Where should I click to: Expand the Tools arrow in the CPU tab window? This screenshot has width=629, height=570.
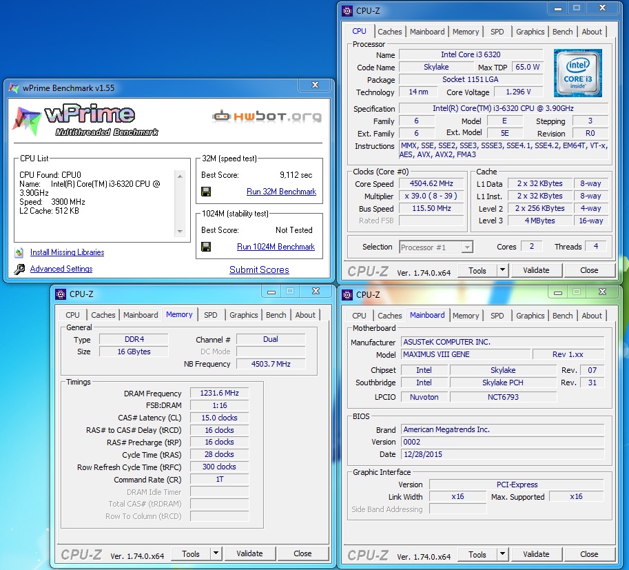(x=502, y=270)
